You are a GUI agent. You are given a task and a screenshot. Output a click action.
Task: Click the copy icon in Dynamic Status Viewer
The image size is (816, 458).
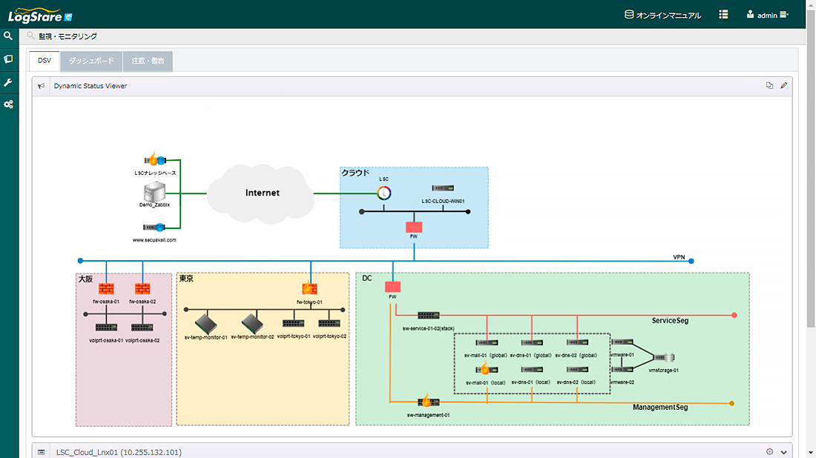point(769,85)
